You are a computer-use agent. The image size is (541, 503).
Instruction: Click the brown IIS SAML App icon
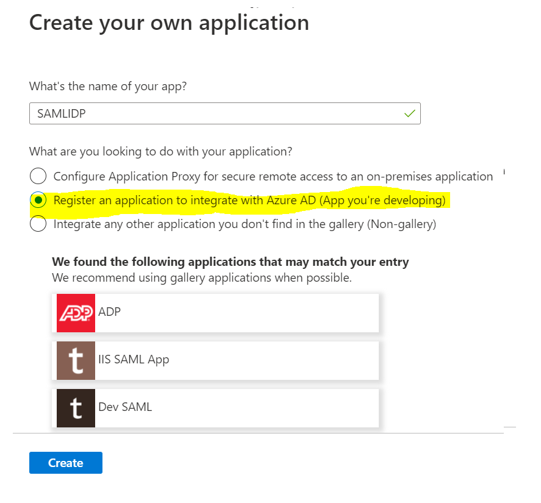pyautogui.click(x=76, y=360)
